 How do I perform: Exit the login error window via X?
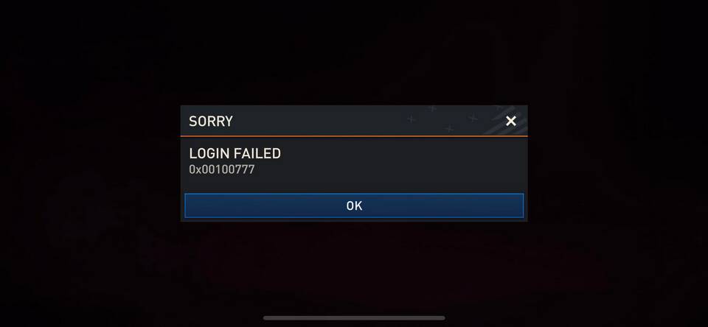coord(510,121)
